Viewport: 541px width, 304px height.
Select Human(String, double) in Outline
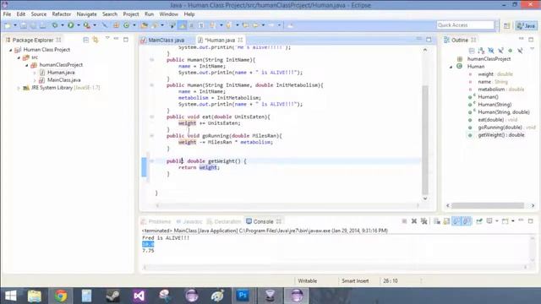[504, 112]
